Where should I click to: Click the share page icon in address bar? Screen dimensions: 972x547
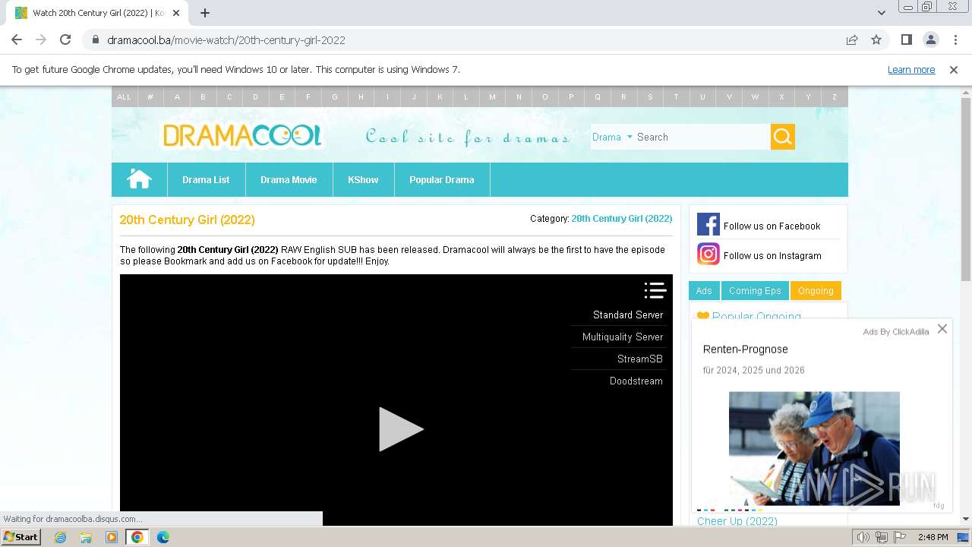pyautogui.click(x=851, y=40)
